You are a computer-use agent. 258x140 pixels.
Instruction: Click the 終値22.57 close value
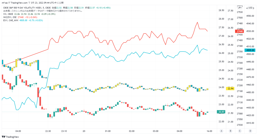(90, 8)
